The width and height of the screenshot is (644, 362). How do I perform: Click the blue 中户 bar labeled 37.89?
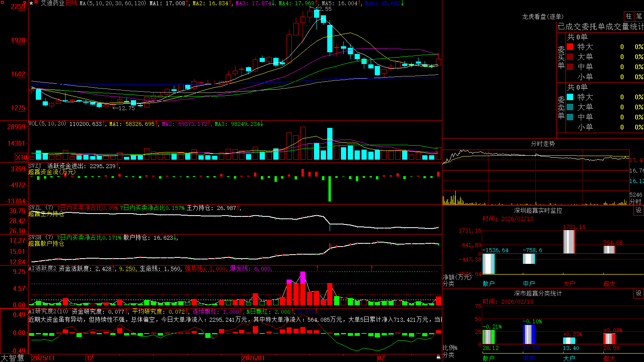pos(529,335)
